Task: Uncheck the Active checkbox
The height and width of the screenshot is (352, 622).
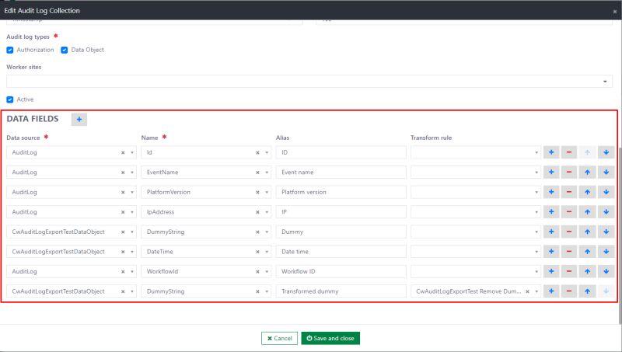Action: [x=10, y=99]
